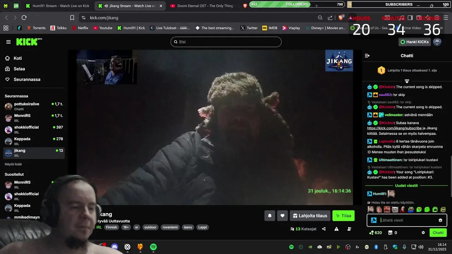
Task: Open the Youtube bookmark
Action: click(103, 28)
